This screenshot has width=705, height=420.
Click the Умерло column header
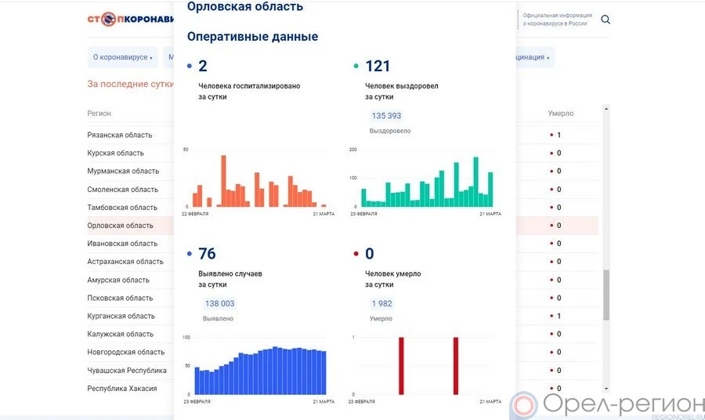coord(560,114)
